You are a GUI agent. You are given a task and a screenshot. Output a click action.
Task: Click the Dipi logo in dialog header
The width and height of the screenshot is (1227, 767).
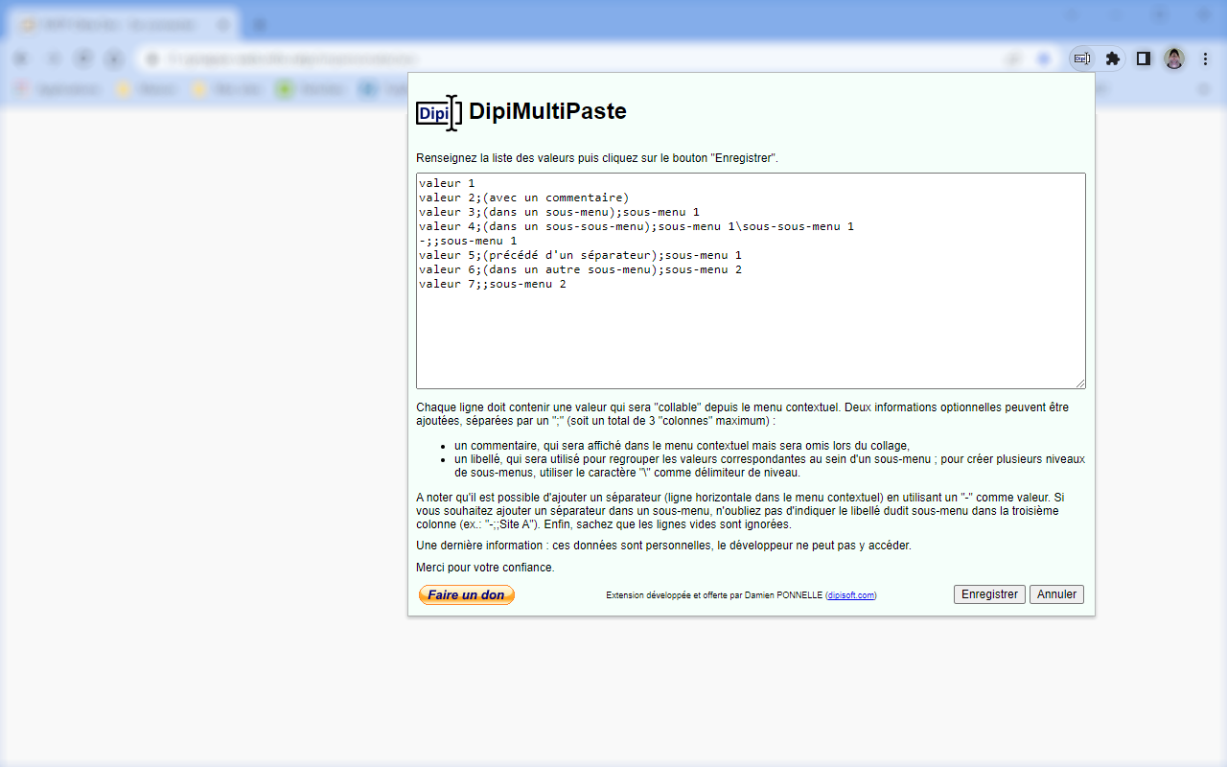click(x=439, y=112)
